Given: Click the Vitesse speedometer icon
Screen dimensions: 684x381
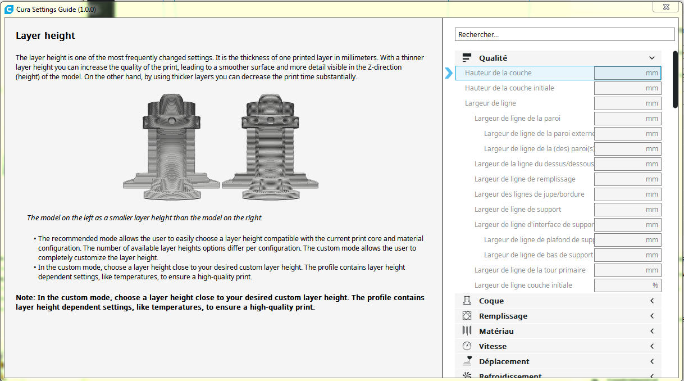Looking at the screenshot, I should pyautogui.click(x=467, y=346).
